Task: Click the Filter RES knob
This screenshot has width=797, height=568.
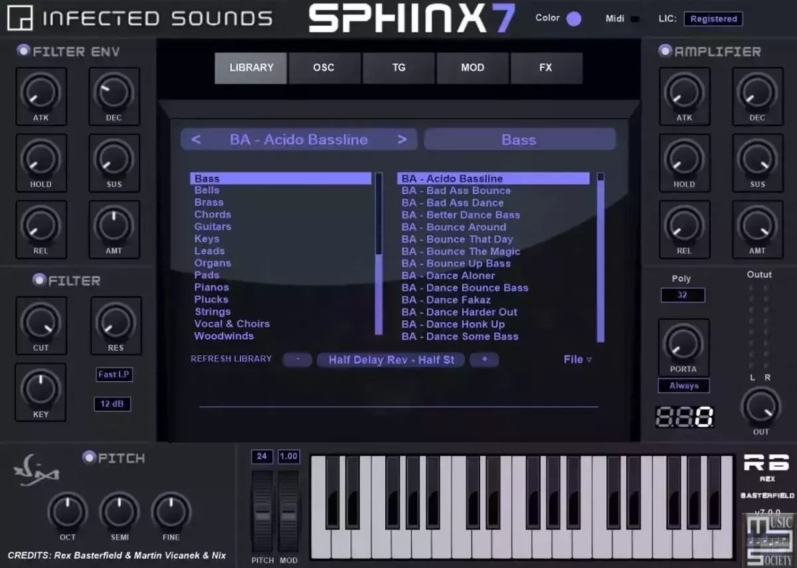Action: [x=116, y=322]
